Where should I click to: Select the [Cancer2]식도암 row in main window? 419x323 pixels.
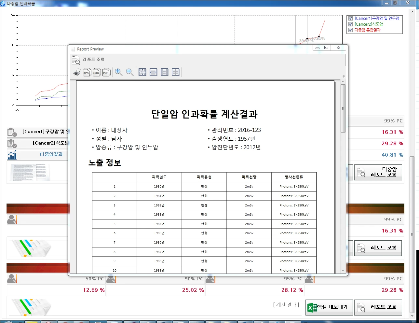[x=38, y=143]
